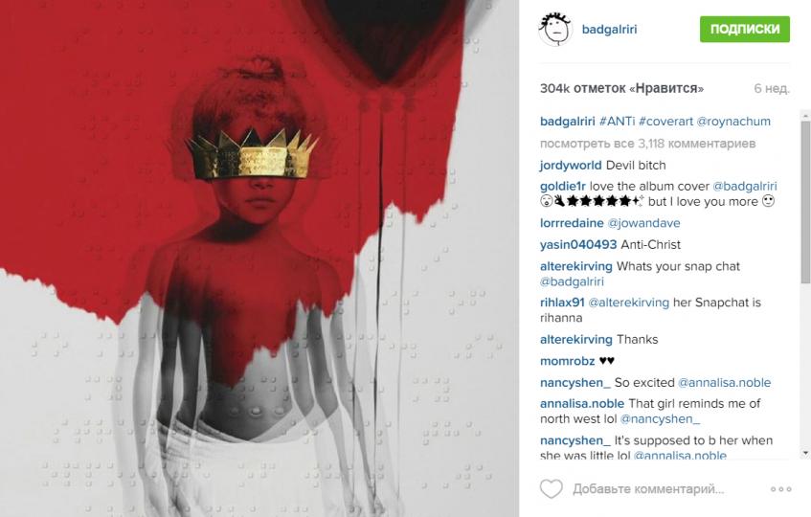Viewport: 811px width, 517px height.
Task: Open the three-dots more options menu
Action: [780, 489]
